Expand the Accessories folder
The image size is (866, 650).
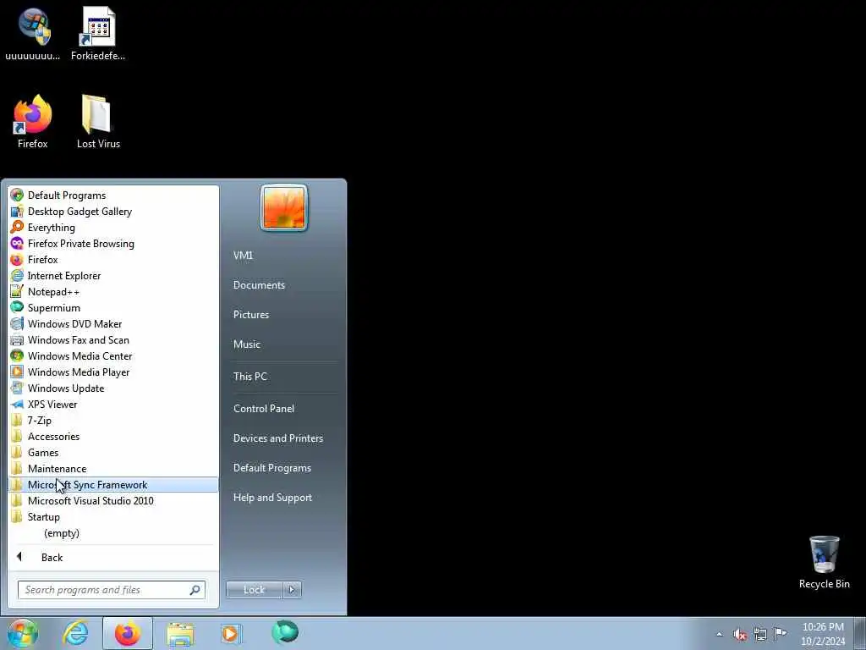113,436
